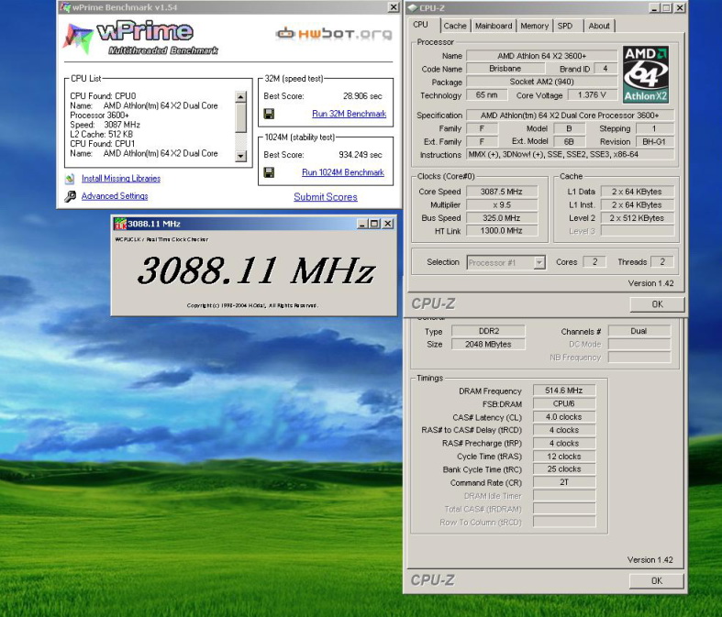Screen dimensions: 722x617
Task: Click the save icon for the 1024M score
Action: [x=269, y=172]
